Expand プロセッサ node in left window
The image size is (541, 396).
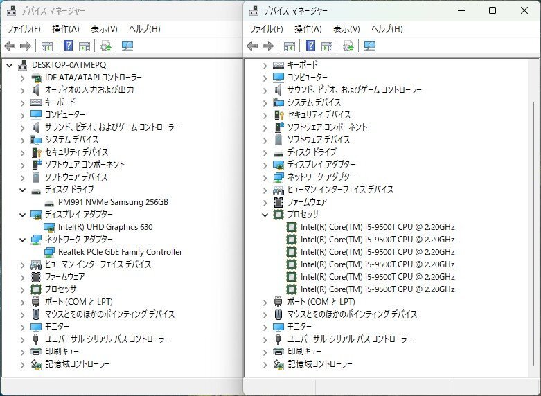(22, 289)
